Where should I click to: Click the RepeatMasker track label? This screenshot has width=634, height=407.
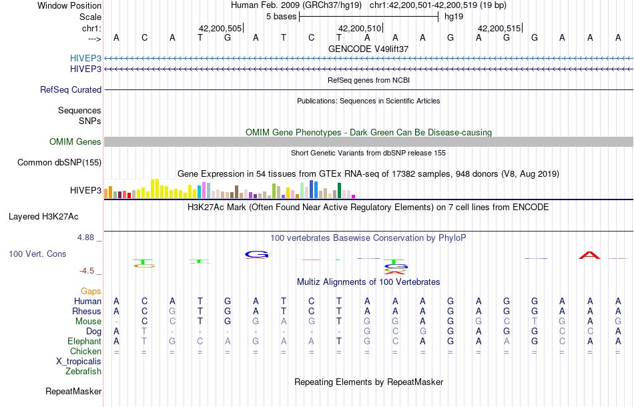(x=73, y=391)
